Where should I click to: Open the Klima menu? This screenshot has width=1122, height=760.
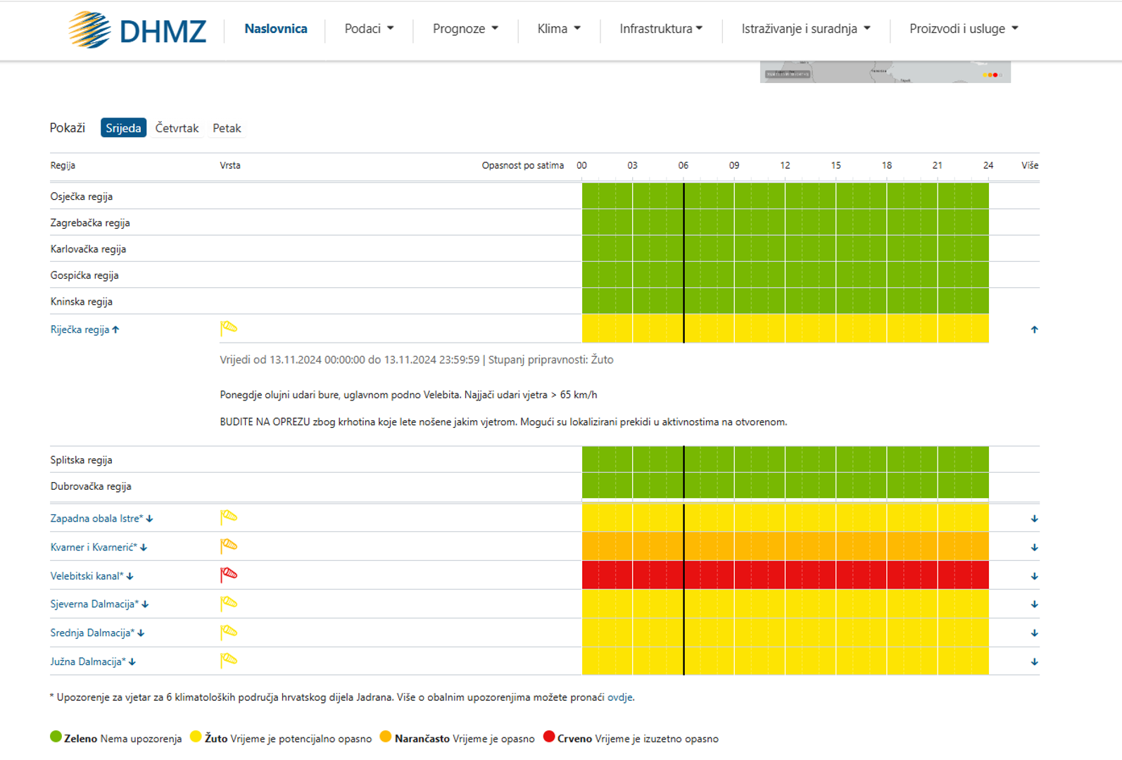[559, 29]
